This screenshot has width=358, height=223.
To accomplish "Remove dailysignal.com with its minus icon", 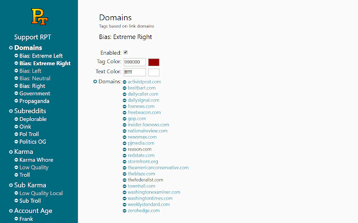I will 125,100.
